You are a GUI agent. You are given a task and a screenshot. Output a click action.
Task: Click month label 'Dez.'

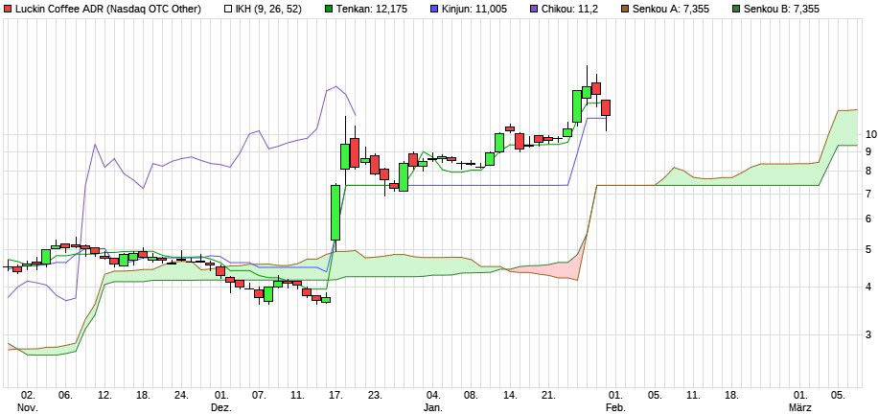(x=222, y=407)
